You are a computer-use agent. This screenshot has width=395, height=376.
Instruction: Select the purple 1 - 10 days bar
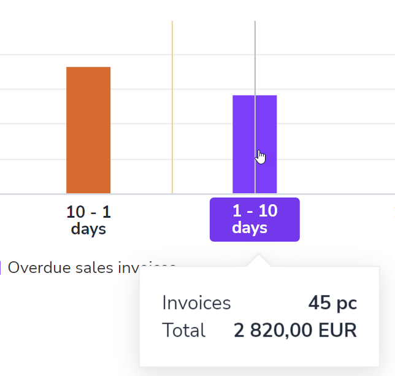244,144
